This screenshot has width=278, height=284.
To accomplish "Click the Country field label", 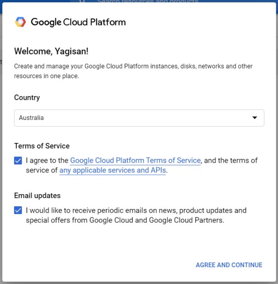I will 27,97.
